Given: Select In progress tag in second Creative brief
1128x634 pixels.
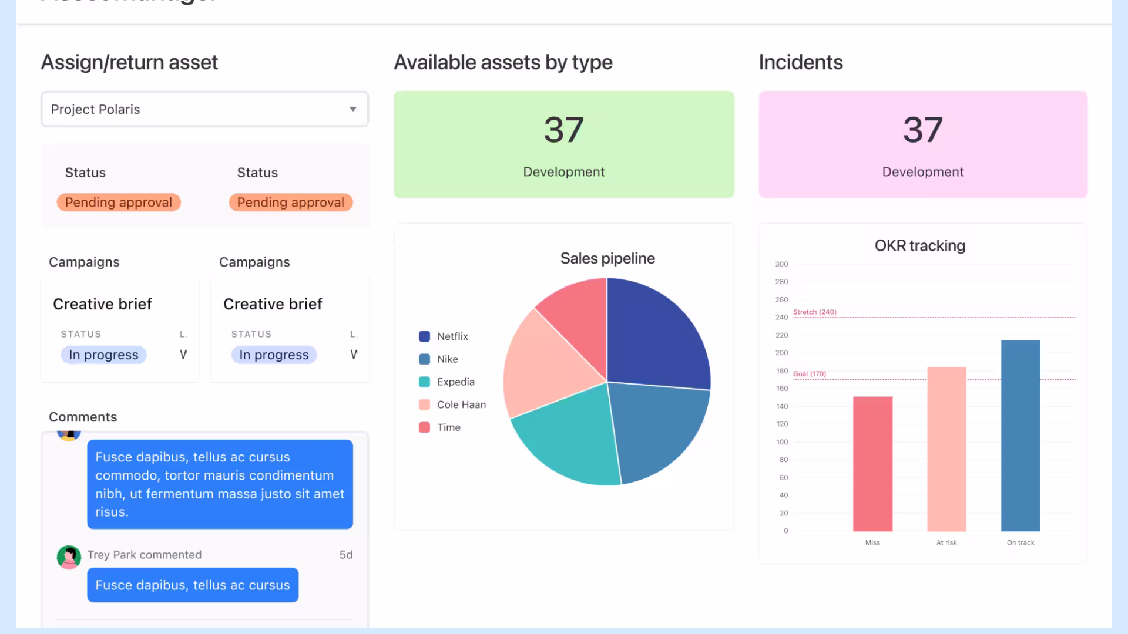Looking at the screenshot, I should click(x=274, y=355).
